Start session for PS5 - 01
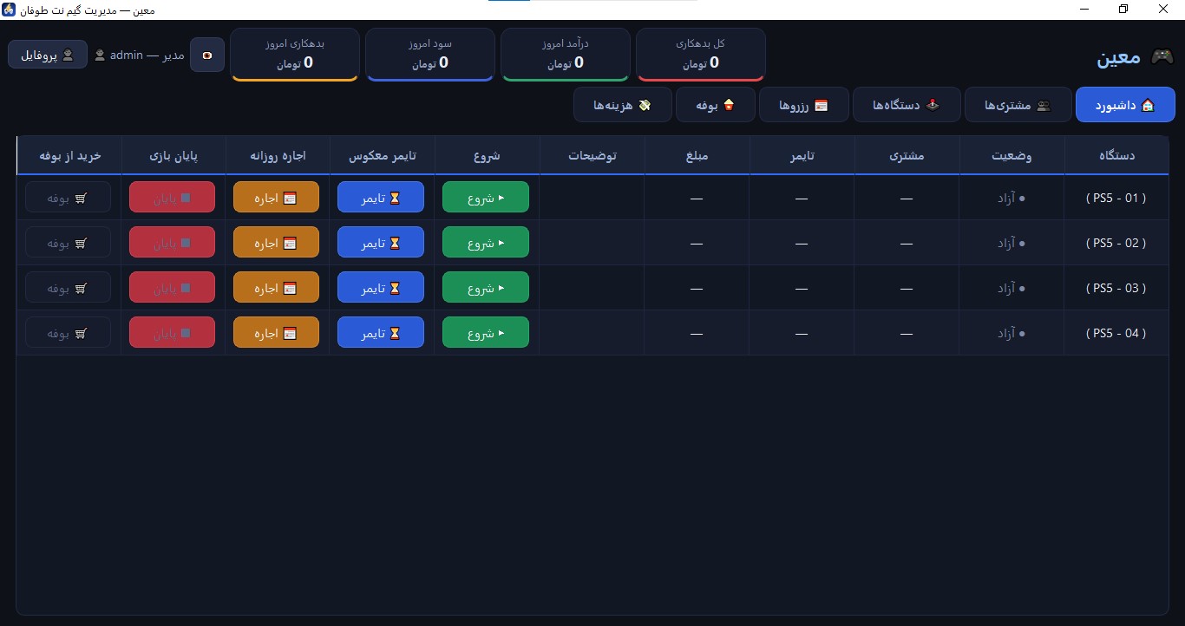The width and height of the screenshot is (1185, 626). pyautogui.click(x=486, y=197)
